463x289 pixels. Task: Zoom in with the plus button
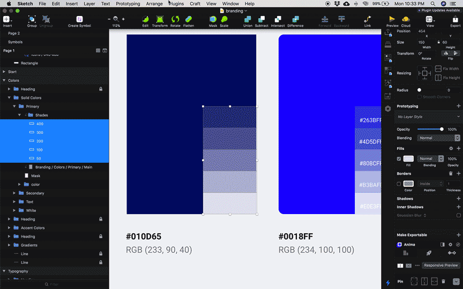tap(123, 19)
